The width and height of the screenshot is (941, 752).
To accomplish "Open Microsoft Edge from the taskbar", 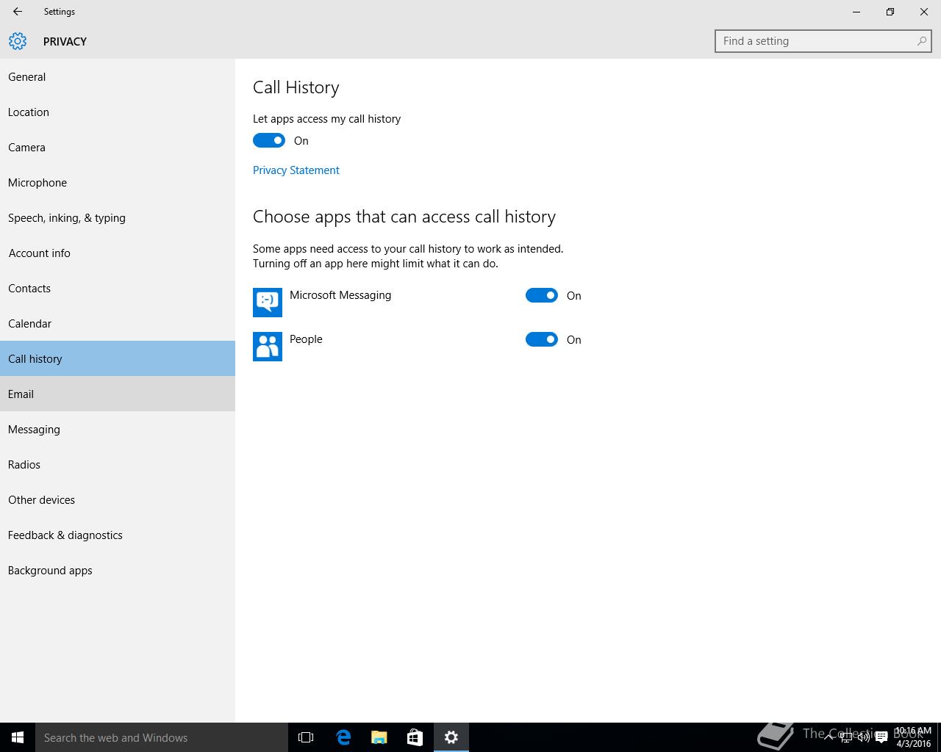I will click(343, 737).
